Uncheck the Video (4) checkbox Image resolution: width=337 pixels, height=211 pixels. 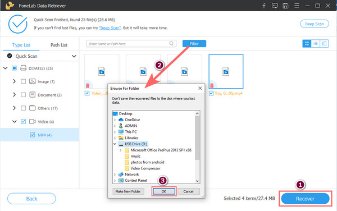(23, 121)
